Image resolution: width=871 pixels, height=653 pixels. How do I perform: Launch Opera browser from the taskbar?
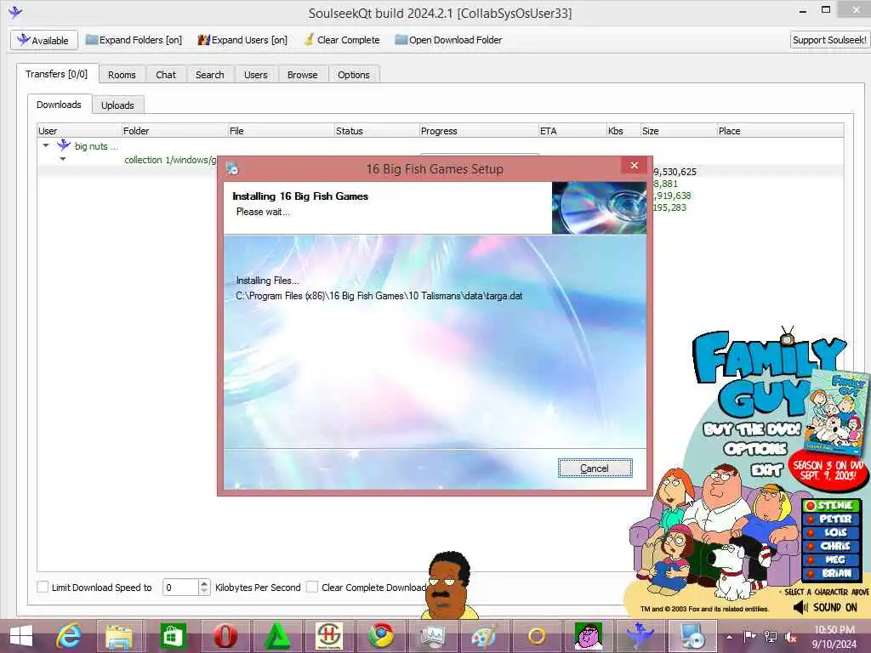225,636
